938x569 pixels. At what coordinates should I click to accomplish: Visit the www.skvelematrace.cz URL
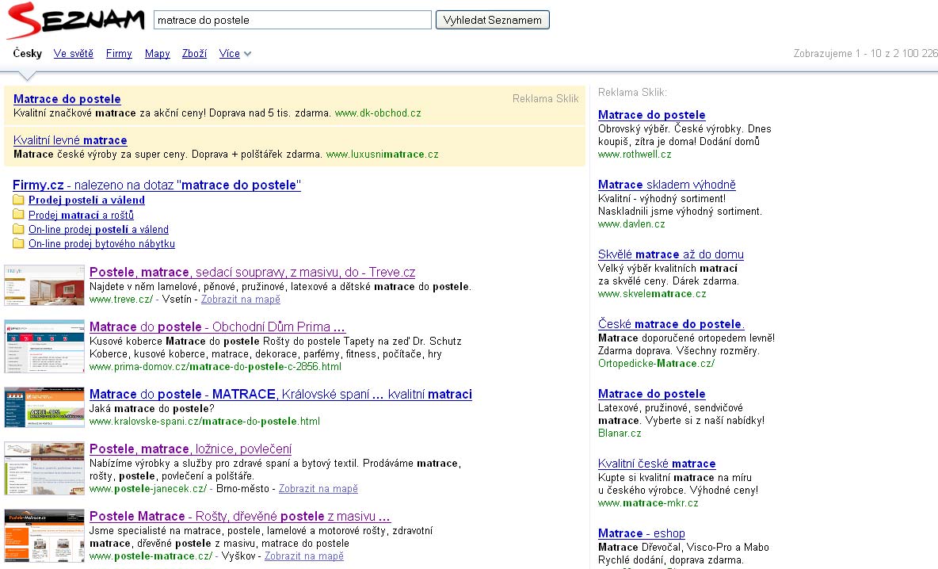652,294
